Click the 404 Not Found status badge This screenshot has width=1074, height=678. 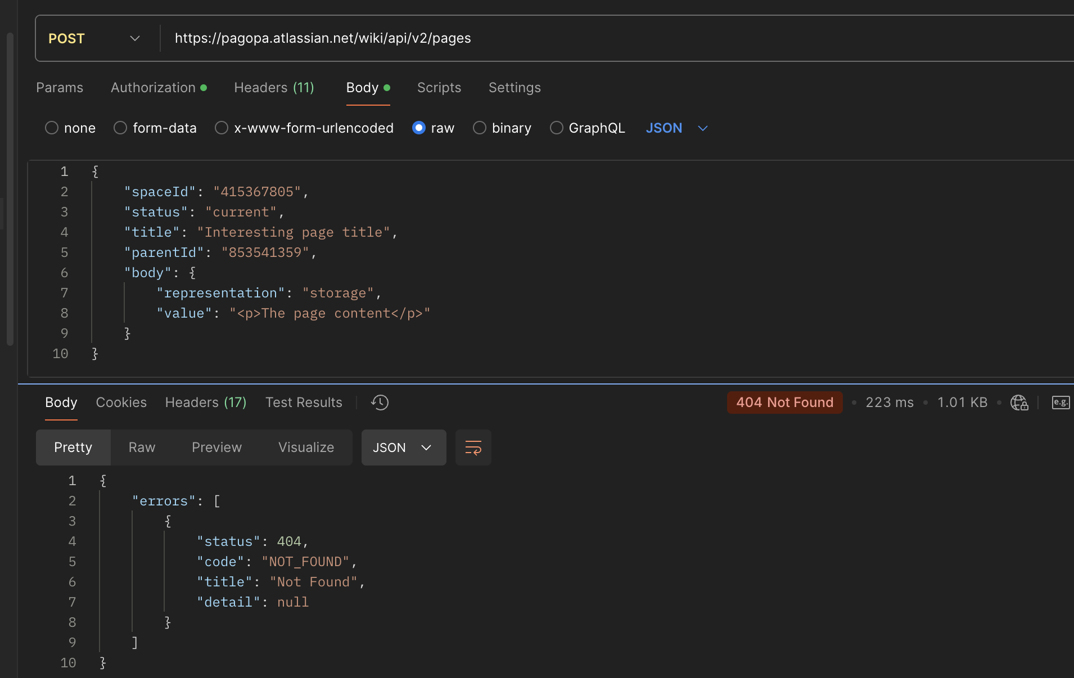[x=784, y=403]
